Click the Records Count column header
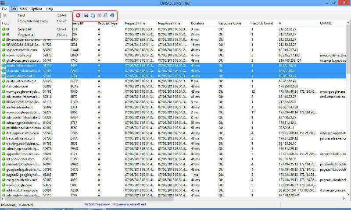This screenshot has height=210, width=351. [262, 23]
